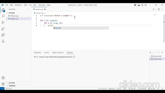This screenshot has width=165, height=93.
Task: Open the terminal panel more actions ellipsis
Action: (155, 52)
